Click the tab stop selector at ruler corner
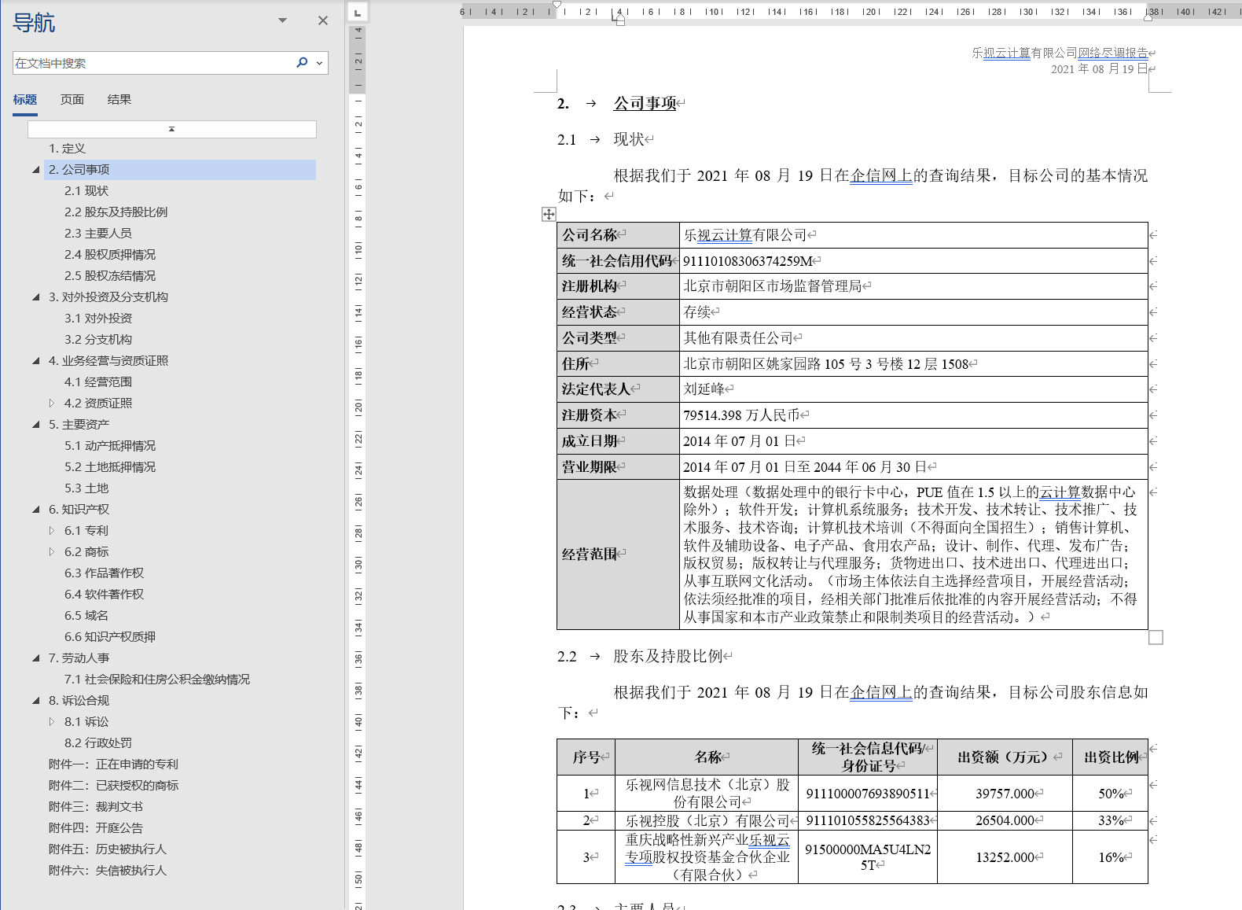Screen dimensions: 1242x910 point(357,13)
